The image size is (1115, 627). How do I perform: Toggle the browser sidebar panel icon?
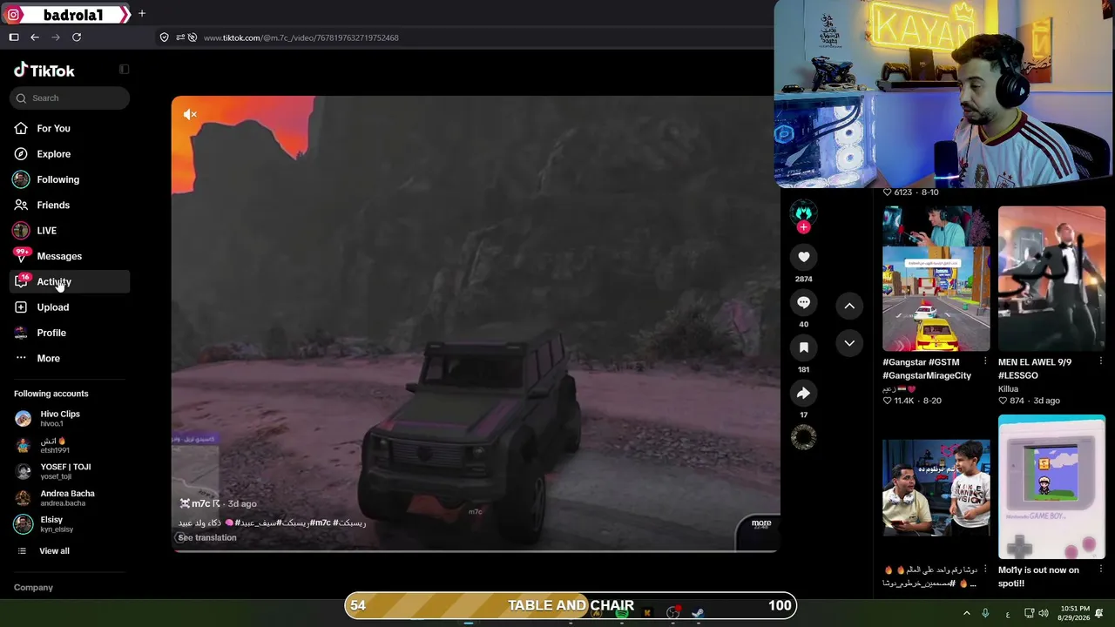(14, 37)
